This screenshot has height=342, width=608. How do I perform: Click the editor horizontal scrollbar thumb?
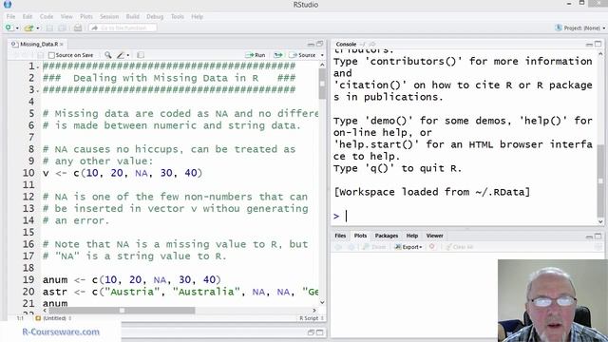(122, 311)
